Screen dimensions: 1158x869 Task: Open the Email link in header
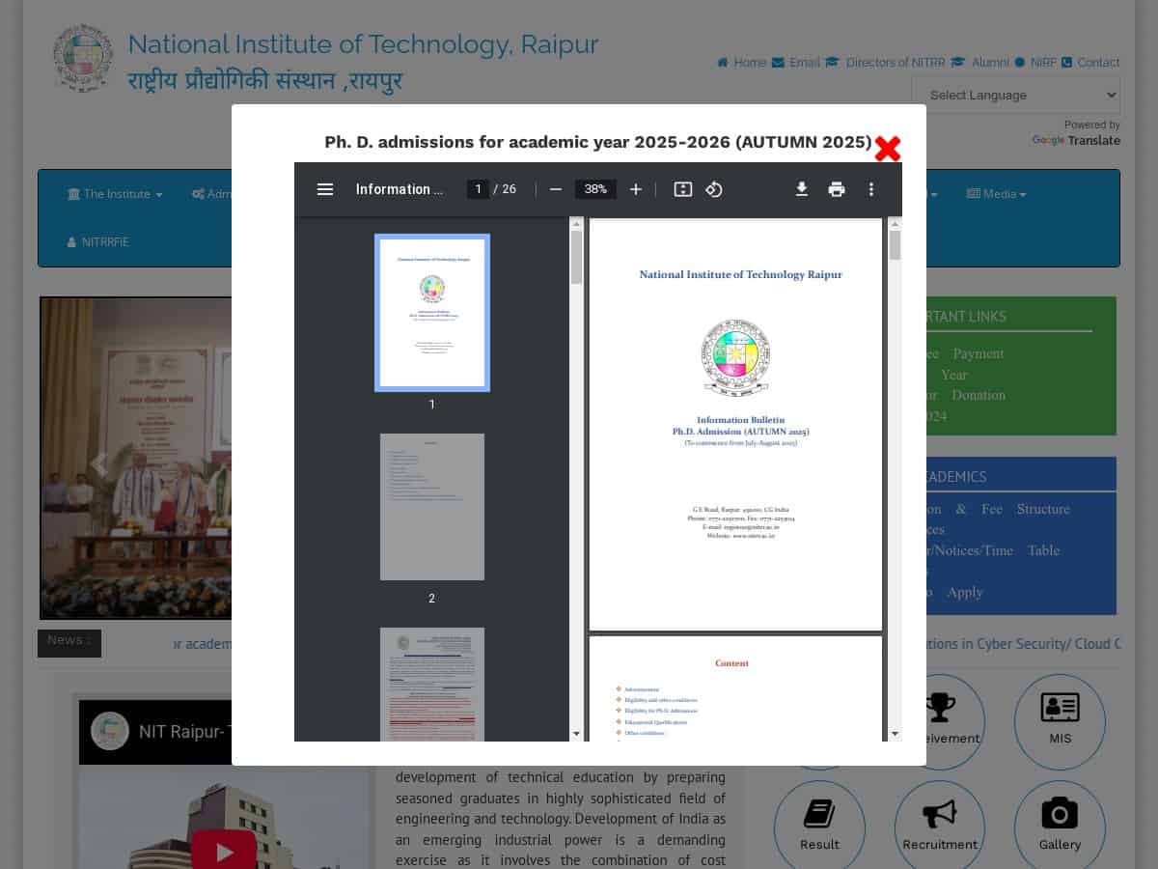click(796, 62)
